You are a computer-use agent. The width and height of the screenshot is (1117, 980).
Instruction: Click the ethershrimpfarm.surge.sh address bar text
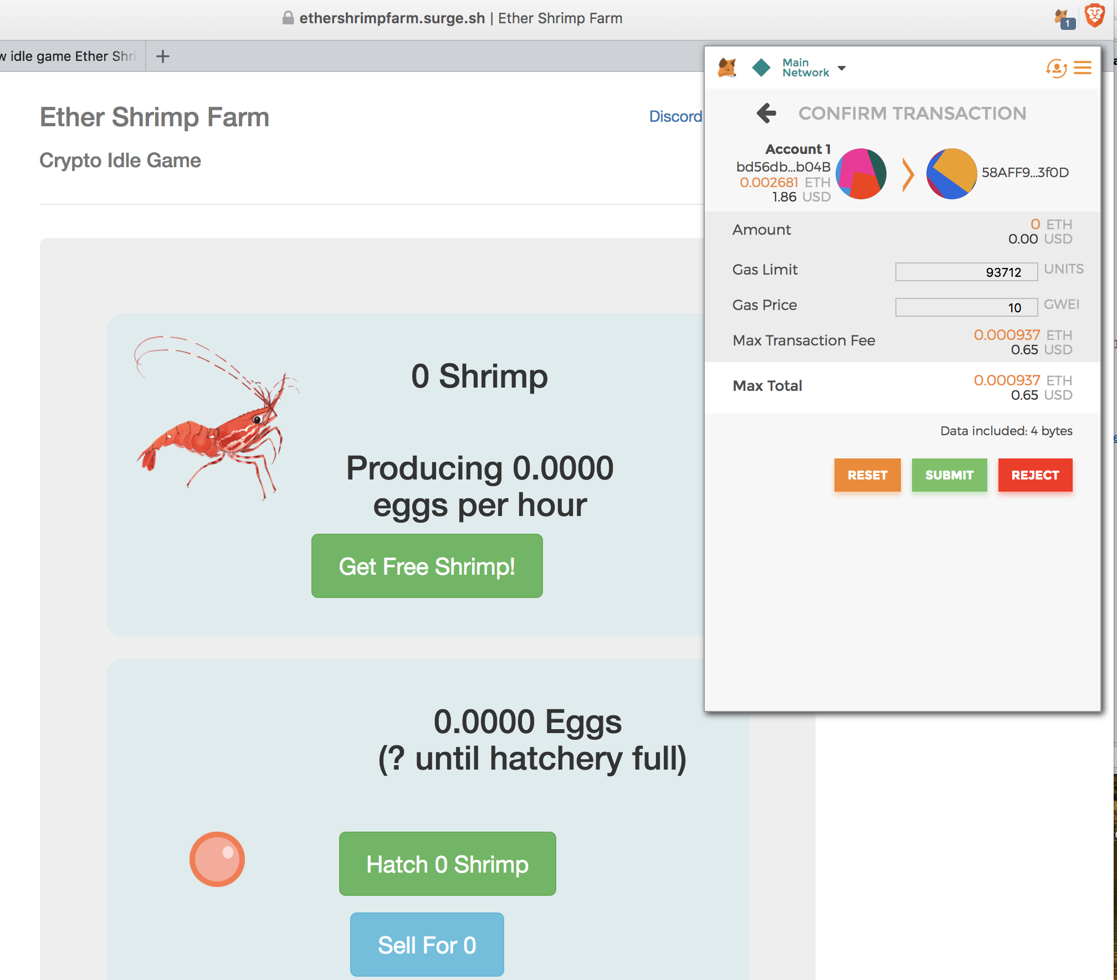392,18
